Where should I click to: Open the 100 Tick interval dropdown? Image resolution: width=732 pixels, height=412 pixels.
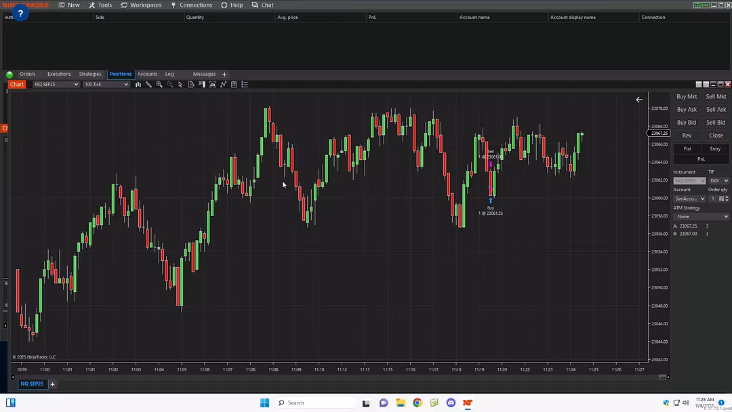click(x=106, y=85)
